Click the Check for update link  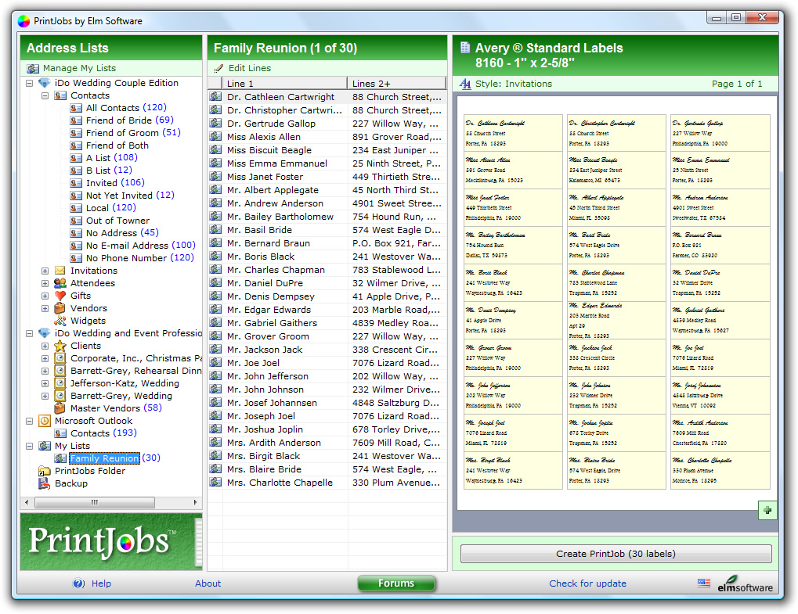(x=587, y=583)
